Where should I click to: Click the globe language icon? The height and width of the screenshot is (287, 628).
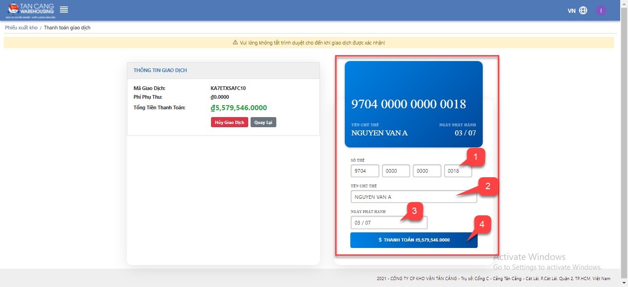pyautogui.click(x=583, y=10)
